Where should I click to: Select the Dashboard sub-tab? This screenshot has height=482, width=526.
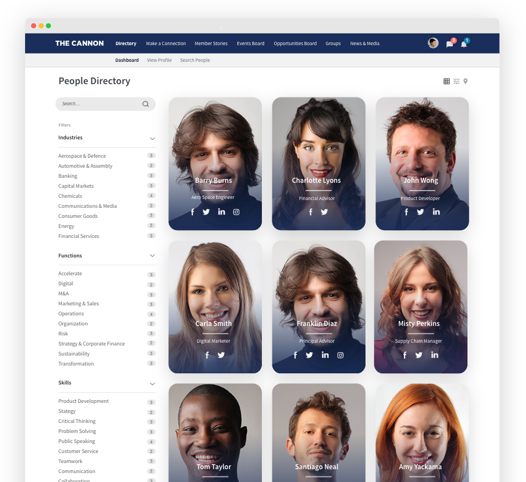pos(127,60)
